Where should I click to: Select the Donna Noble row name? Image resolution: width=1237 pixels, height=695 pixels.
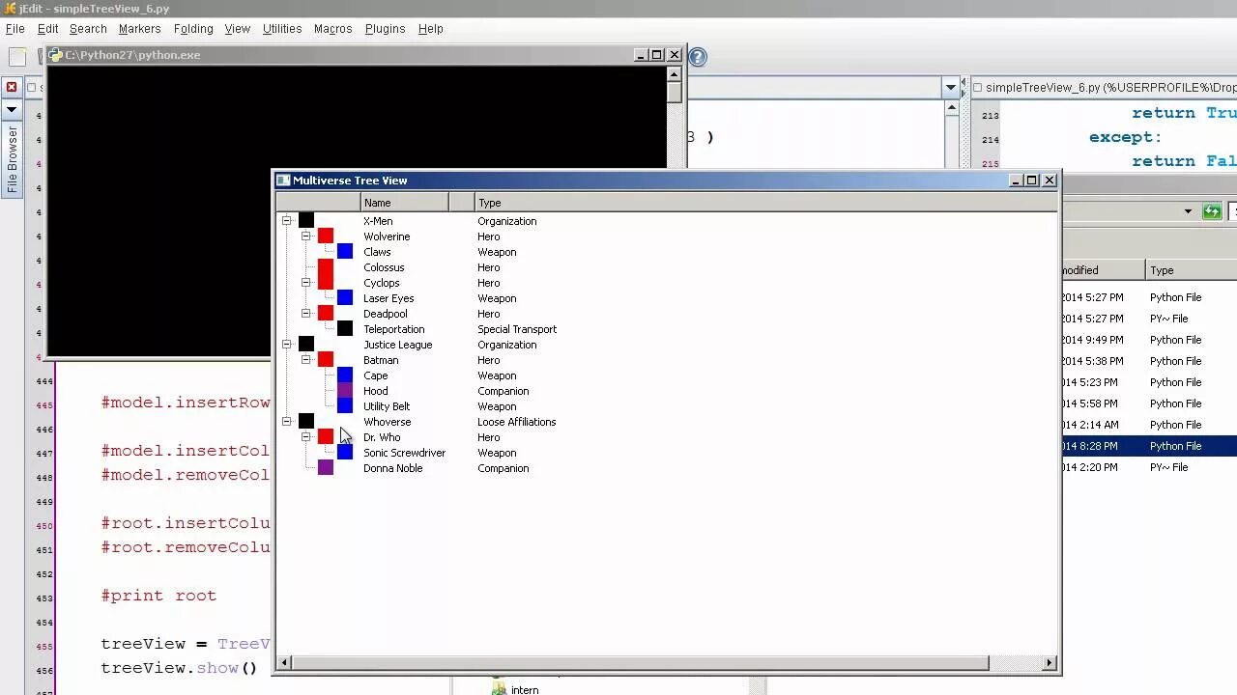coord(392,468)
